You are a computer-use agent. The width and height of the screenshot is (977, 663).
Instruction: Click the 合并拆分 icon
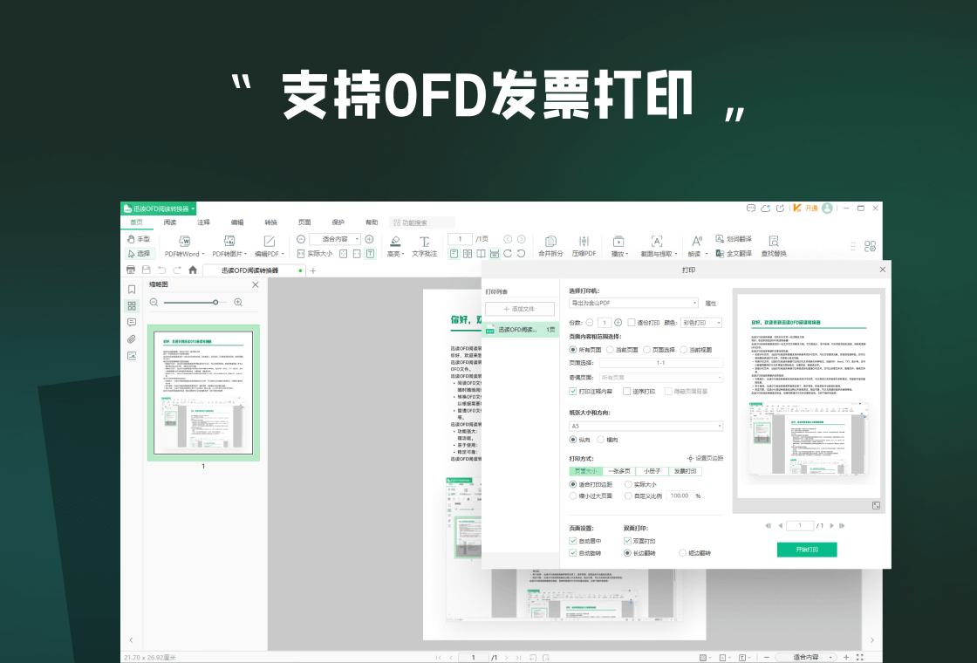pos(550,245)
